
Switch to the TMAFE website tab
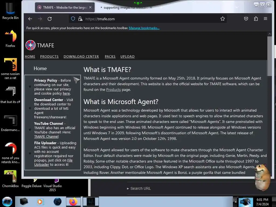tap(65, 7)
